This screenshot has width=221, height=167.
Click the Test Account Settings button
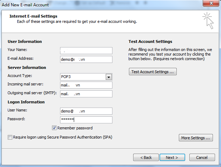click(153, 72)
